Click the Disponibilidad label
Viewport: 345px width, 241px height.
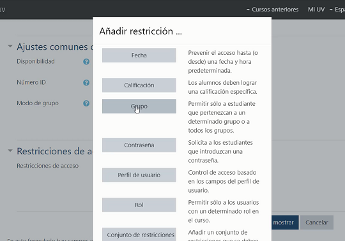point(36,61)
